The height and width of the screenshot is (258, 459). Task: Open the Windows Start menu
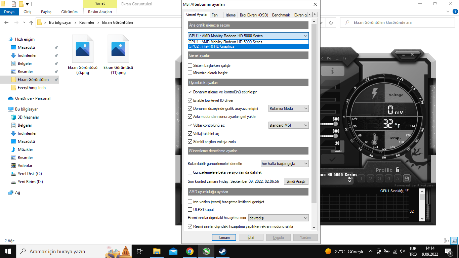(8, 251)
